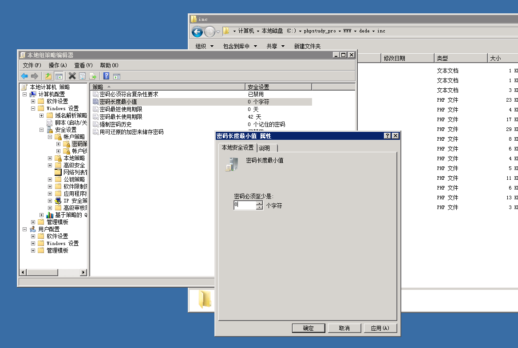Expand the 公钥策略 tree node
This screenshot has width=518, height=348.
[x=50, y=179]
